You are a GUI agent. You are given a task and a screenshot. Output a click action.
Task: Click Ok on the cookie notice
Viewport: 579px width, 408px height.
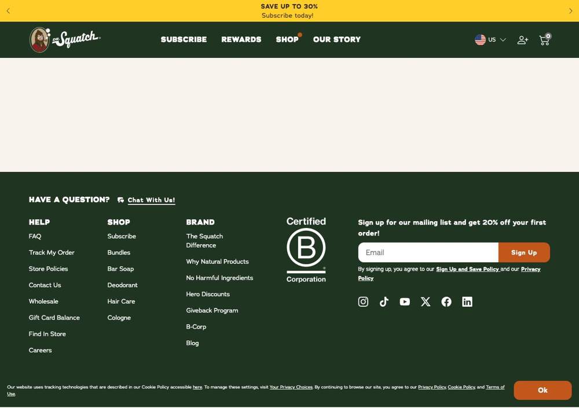pyautogui.click(x=543, y=390)
